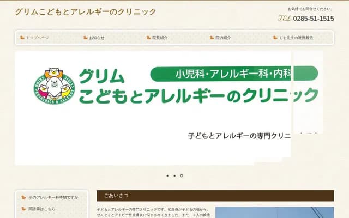Click the bear family clinic logo
This screenshot has height=218, width=349.
(x=55, y=86)
